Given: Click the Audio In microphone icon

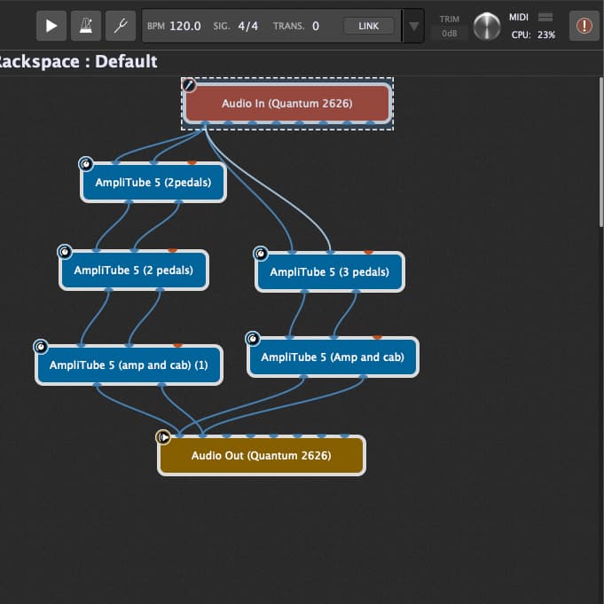Looking at the screenshot, I should [x=189, y=85].
